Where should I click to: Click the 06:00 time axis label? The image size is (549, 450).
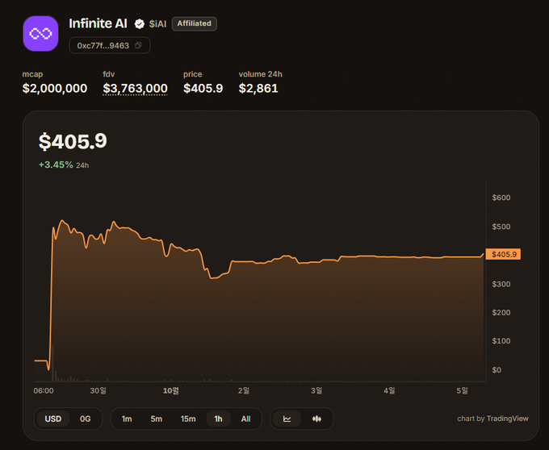pyautogui.click(x=44, y=390)
